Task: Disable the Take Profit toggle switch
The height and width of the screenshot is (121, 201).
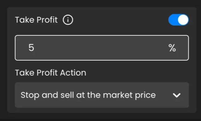Action: click(178, 20)
